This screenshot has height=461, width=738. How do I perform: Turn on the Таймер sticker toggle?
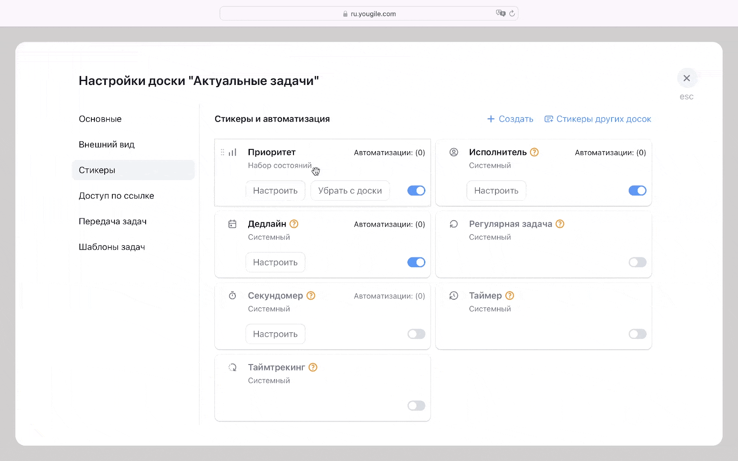pos(637,334)
